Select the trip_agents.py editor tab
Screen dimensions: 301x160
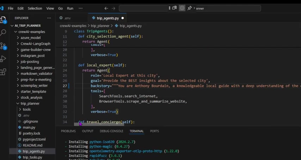pyautogui.click(x=107, y=18)
